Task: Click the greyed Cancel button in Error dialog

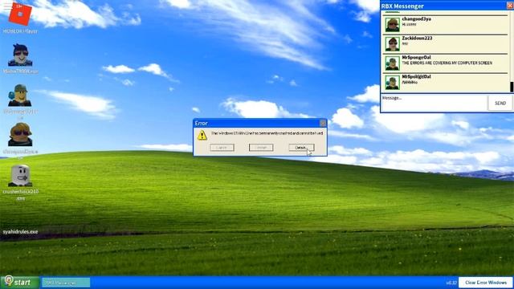Action: (222, 148)
